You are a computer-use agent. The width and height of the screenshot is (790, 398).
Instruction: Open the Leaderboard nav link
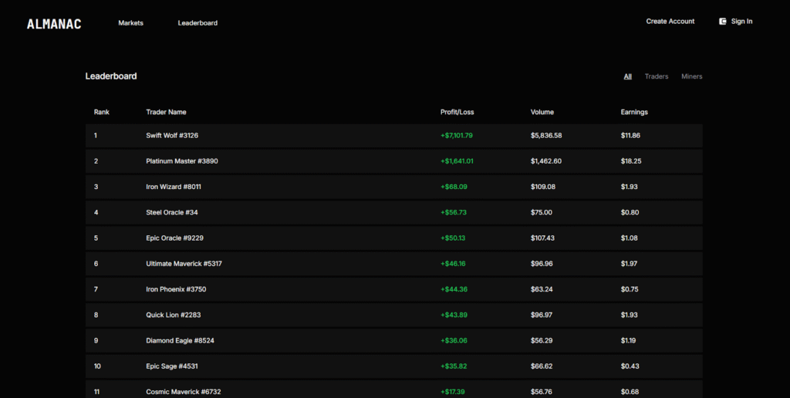click(x=197, y=23)
